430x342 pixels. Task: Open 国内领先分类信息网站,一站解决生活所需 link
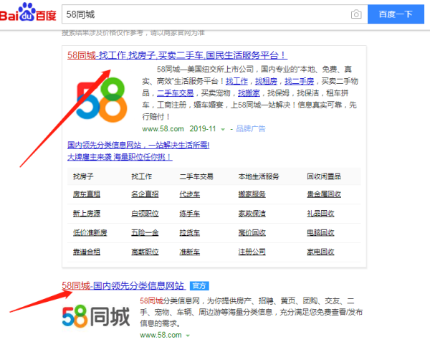[x=138, y=145]
